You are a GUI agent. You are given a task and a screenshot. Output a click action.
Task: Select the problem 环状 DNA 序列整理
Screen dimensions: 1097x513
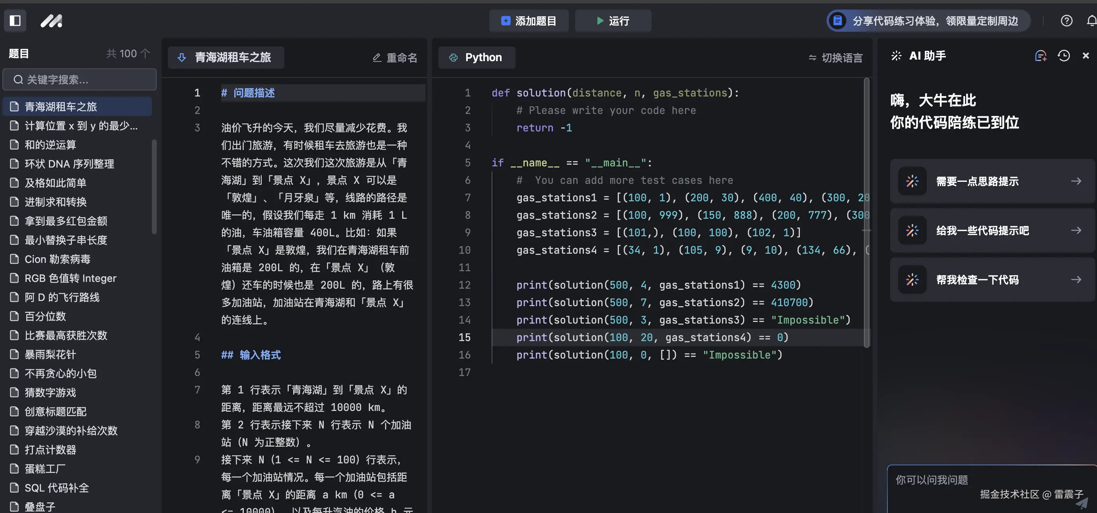tap(68, 164)
